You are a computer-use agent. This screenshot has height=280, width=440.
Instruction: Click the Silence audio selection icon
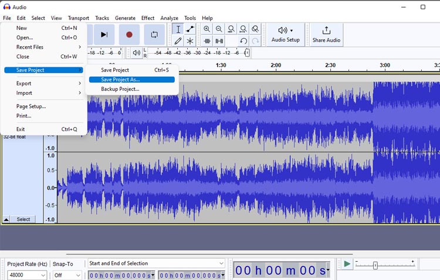219,41
